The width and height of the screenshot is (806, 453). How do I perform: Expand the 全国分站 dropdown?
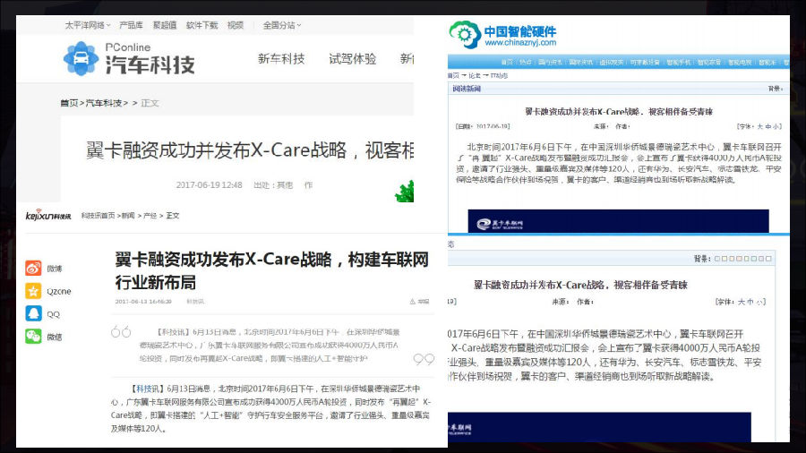point(283,25)
